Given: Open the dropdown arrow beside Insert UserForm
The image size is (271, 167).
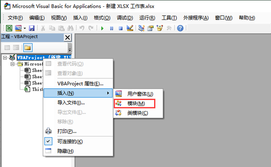Looking at the screenshot, I should (x=25, y=28).
